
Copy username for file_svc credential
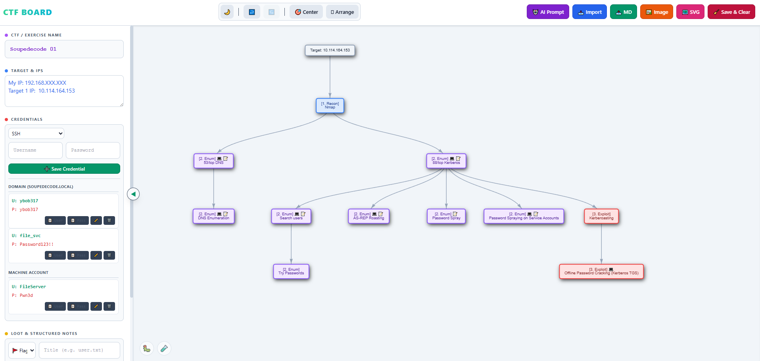coord(55,255)
